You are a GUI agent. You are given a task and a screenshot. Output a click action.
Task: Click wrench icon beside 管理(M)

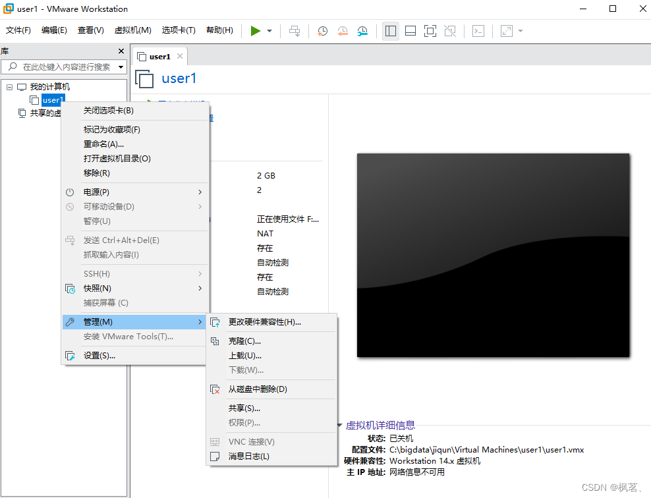coord(70,322)
